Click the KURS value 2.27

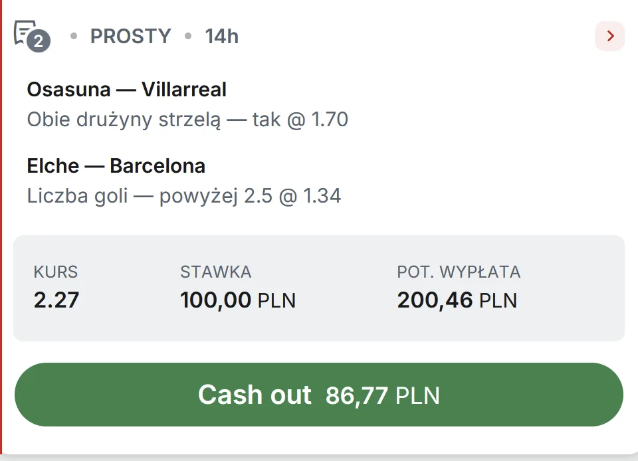pyautogui.click(x=56, y=300)
